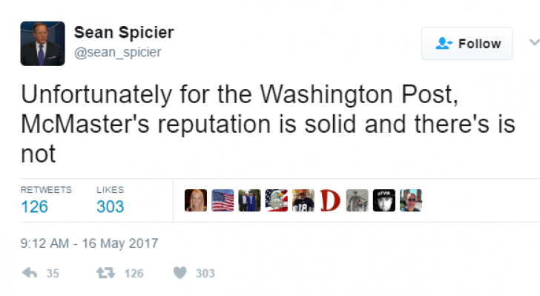Like the tweet with heart icon

click(180, 273)
